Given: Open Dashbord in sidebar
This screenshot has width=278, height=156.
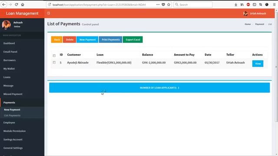Looking at the screenshot, I should [x=9, y=43].
